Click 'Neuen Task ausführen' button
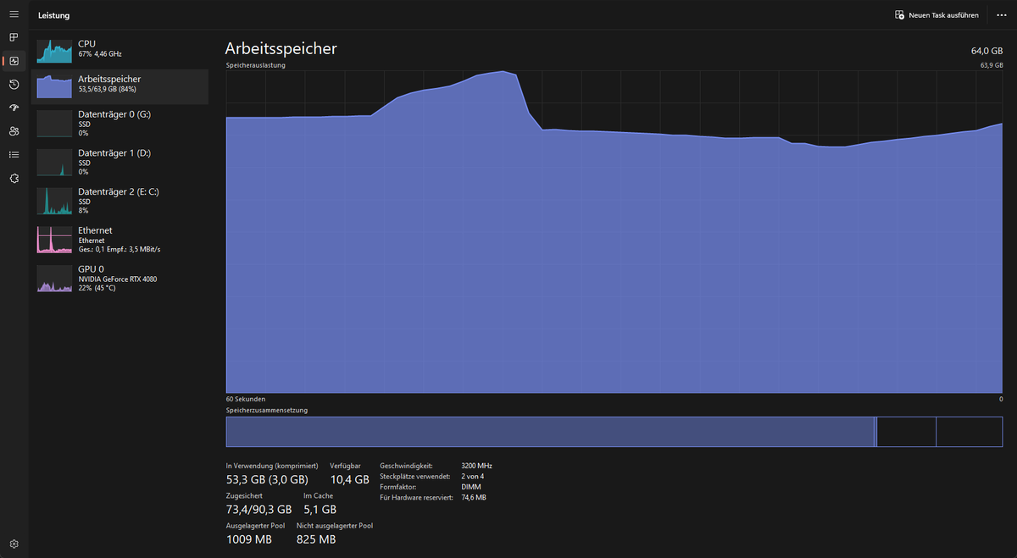Viewport: 1017px width, 558px height. point(936,15)
